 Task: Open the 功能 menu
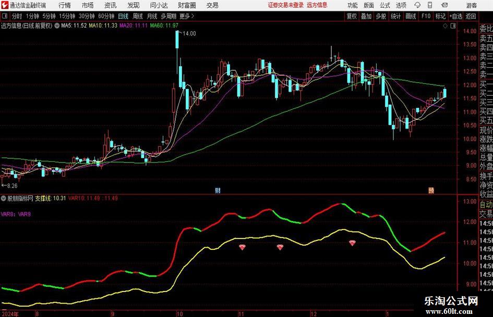(x=353, y=5)
